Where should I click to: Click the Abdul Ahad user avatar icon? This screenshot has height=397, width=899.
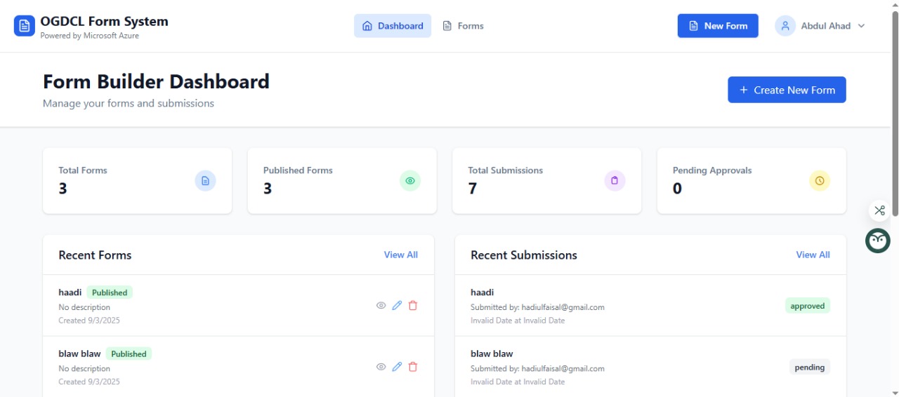pyautogui.click(x=785, y=26)
